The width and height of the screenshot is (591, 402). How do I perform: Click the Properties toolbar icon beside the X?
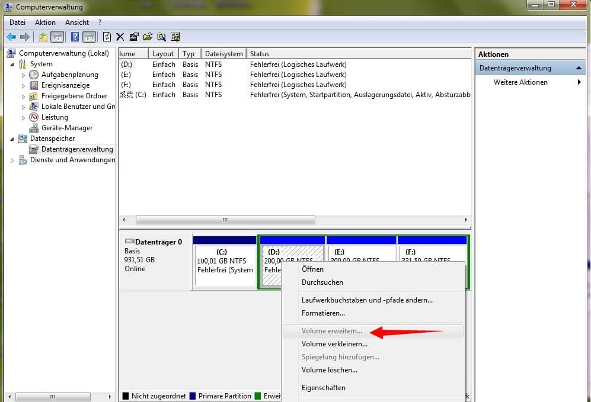pos(134,37)
